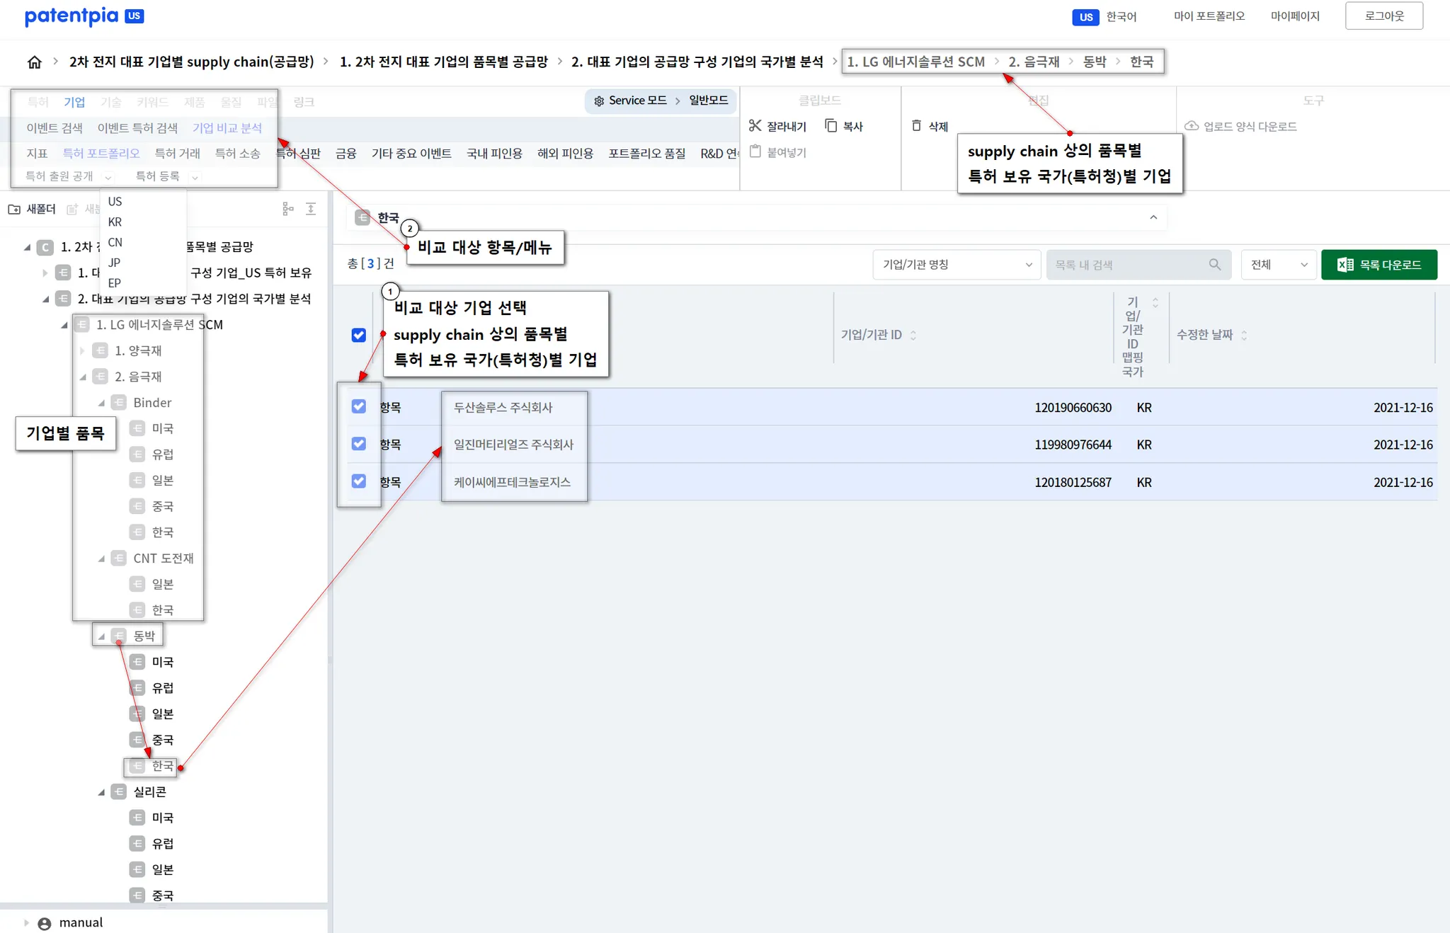Click the 목록 다운로드 Excel button

click(x=1378, y=265)
